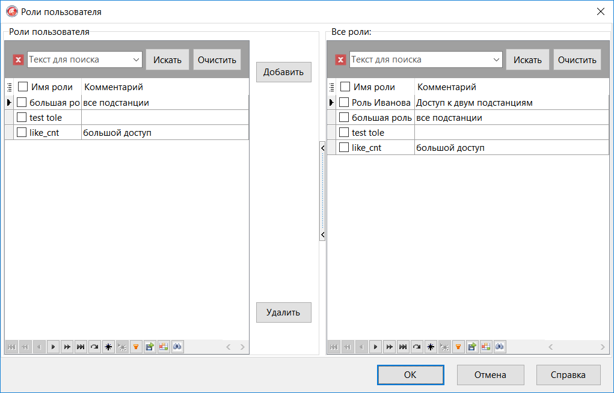Click the splitter collapse arrow between panels
614x393 pixels.
click(x=322, y=147)
